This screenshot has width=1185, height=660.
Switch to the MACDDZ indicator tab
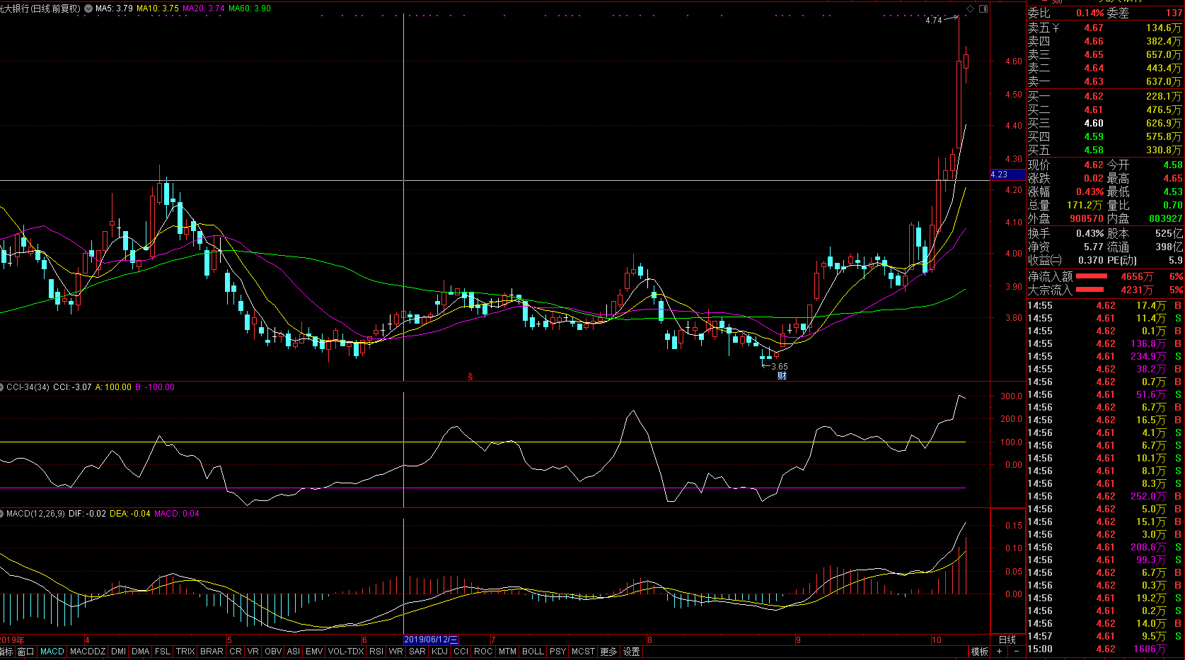88,652
